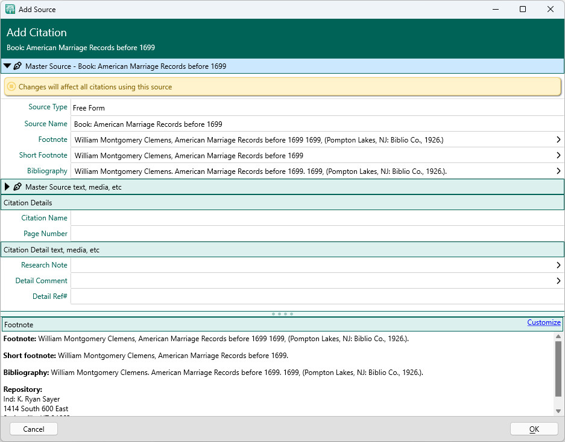Image resolution: width=565 pixels, height=442 pixels.
Task: Open the Research Note editor chevron
Action: (x=558, y=265)
